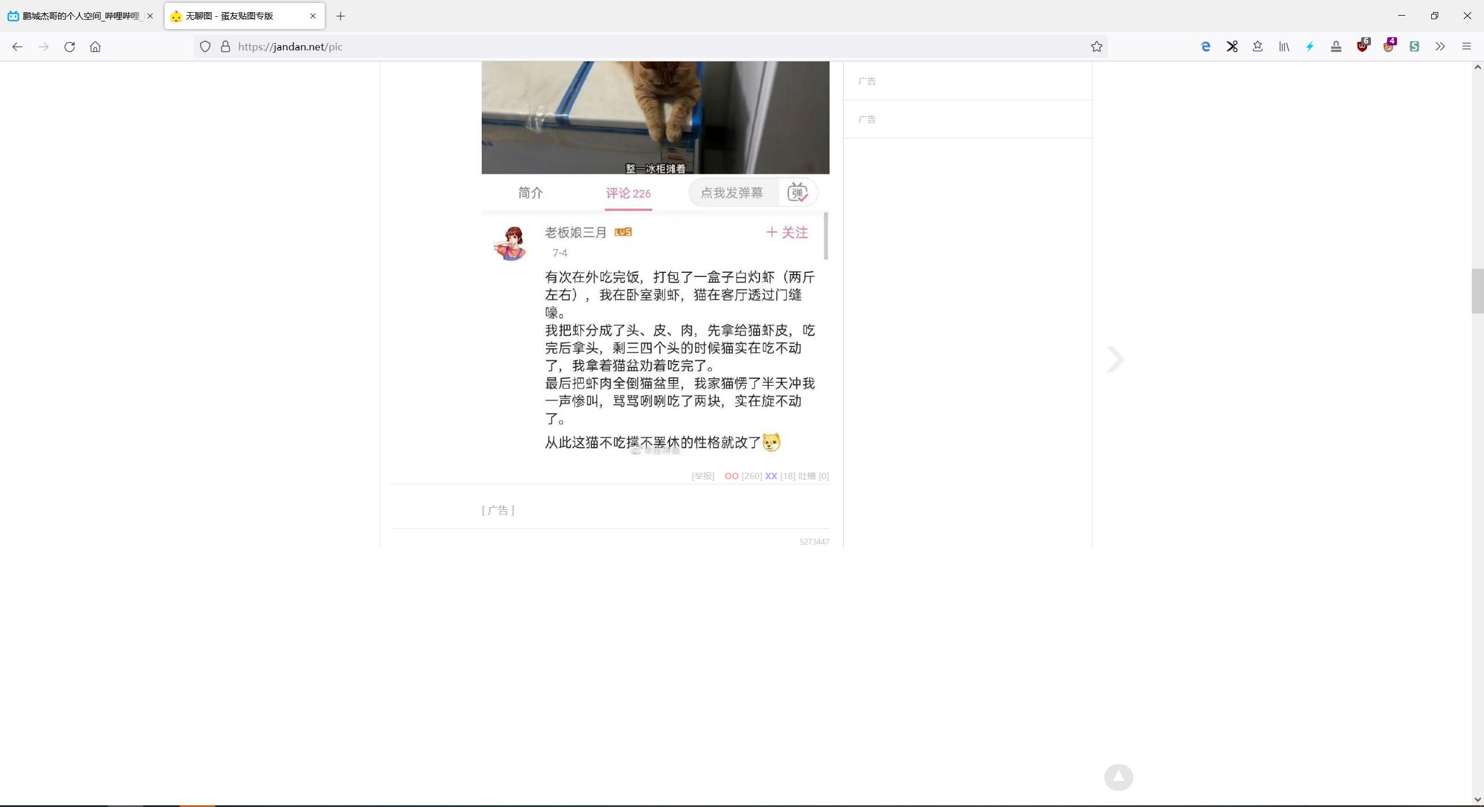
Task: Open a new browser tab
Action: pos(340,16)
